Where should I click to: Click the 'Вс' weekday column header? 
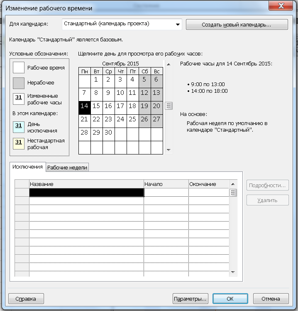[x=156, y=71]
